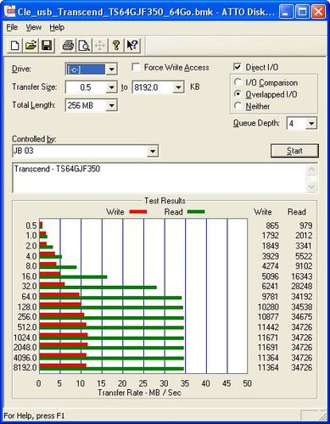Open the Help menu

[57, 27]
